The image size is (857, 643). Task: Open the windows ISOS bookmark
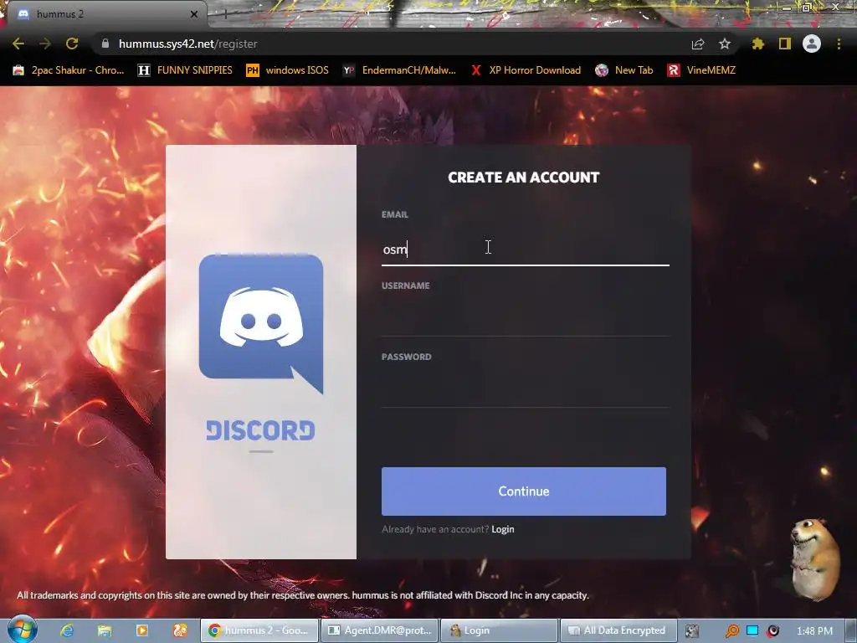click(x=288, y=70)
